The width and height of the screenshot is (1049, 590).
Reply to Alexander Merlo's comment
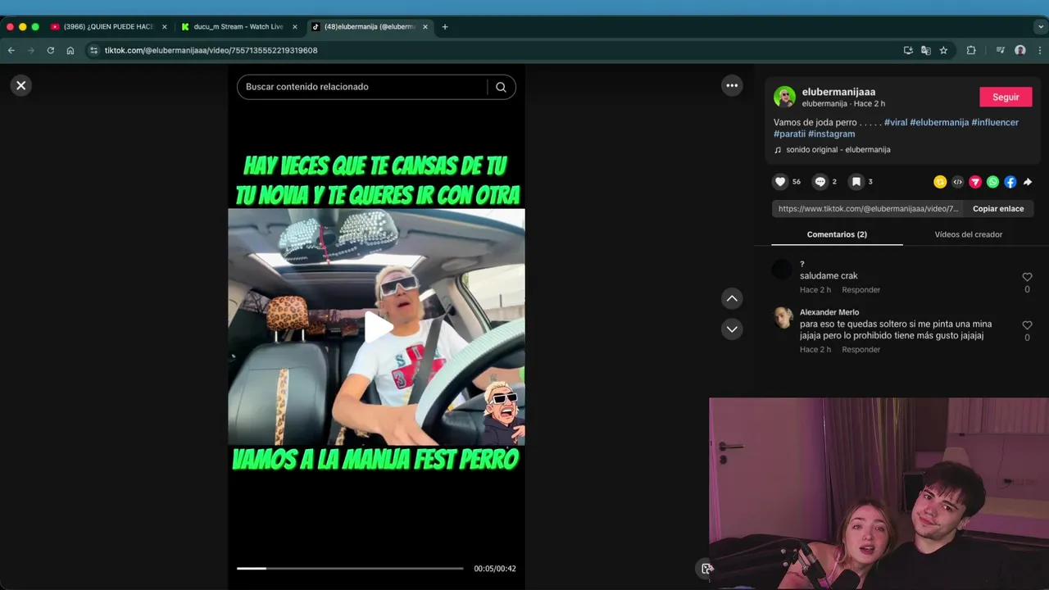pos(861,349)
